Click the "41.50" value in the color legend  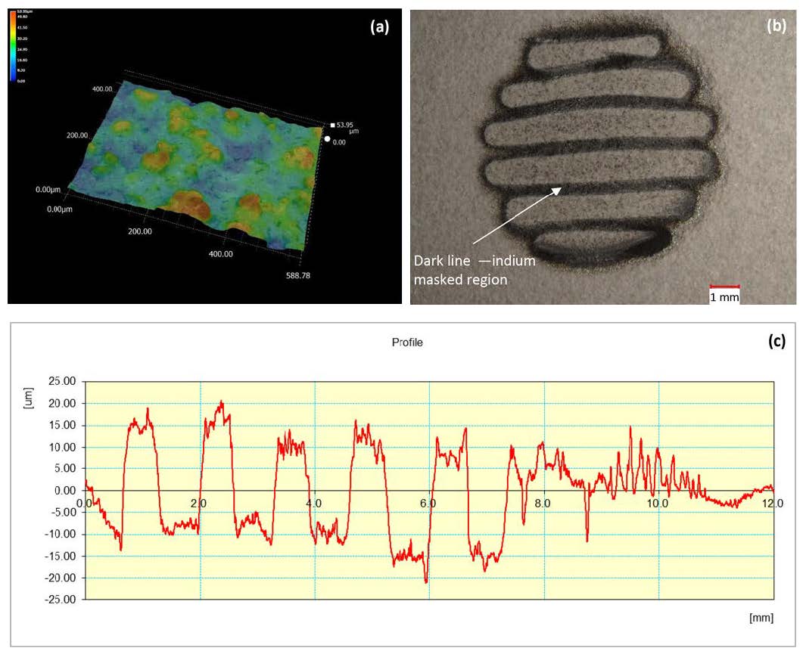coord(23,28)
